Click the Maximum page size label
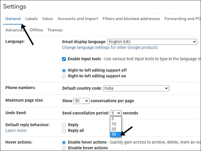 point(24,100)
